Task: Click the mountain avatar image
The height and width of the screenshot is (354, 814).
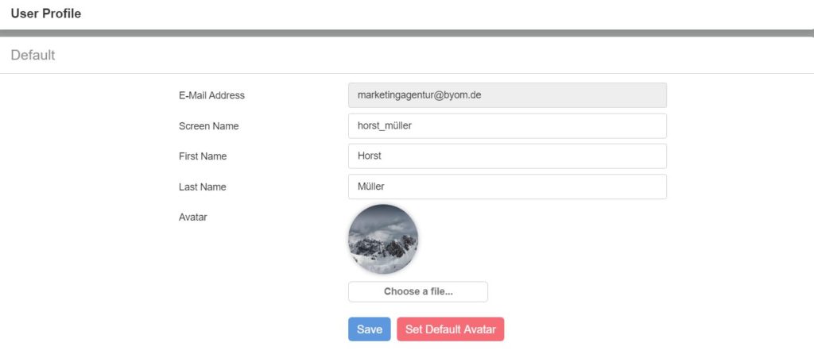Action: click(x=383, y=239)
